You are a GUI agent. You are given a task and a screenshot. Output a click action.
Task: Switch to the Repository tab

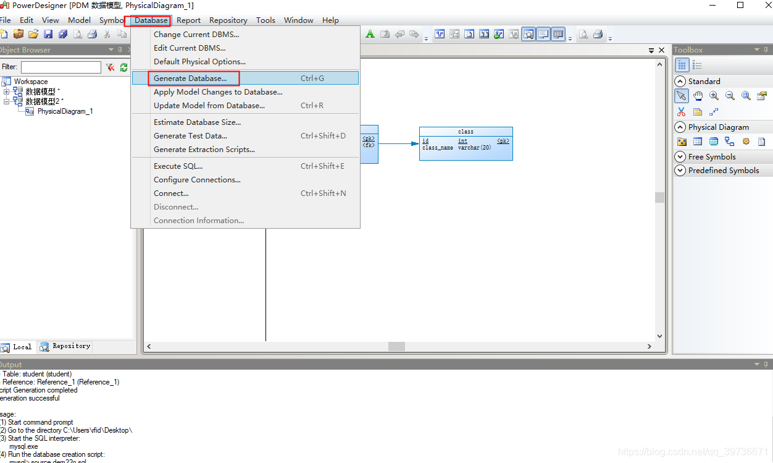pyautogui.click(x=65, y=346)
